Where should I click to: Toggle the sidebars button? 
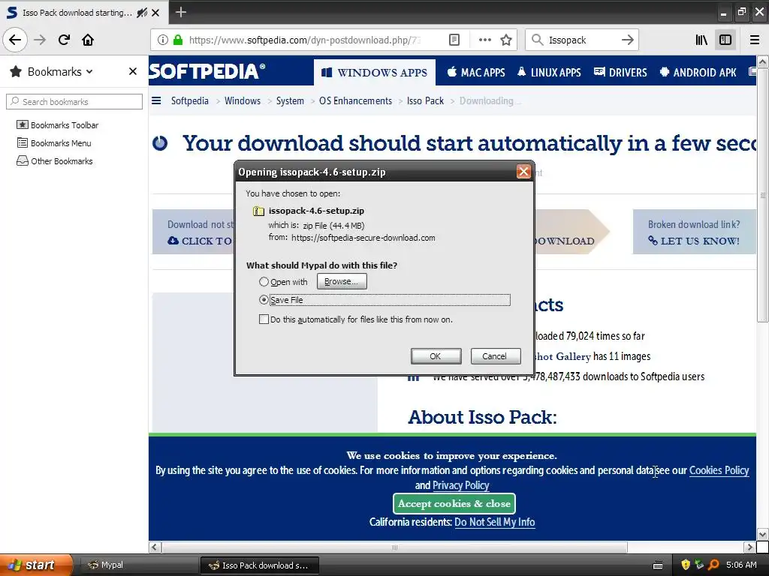pos(725,40)
